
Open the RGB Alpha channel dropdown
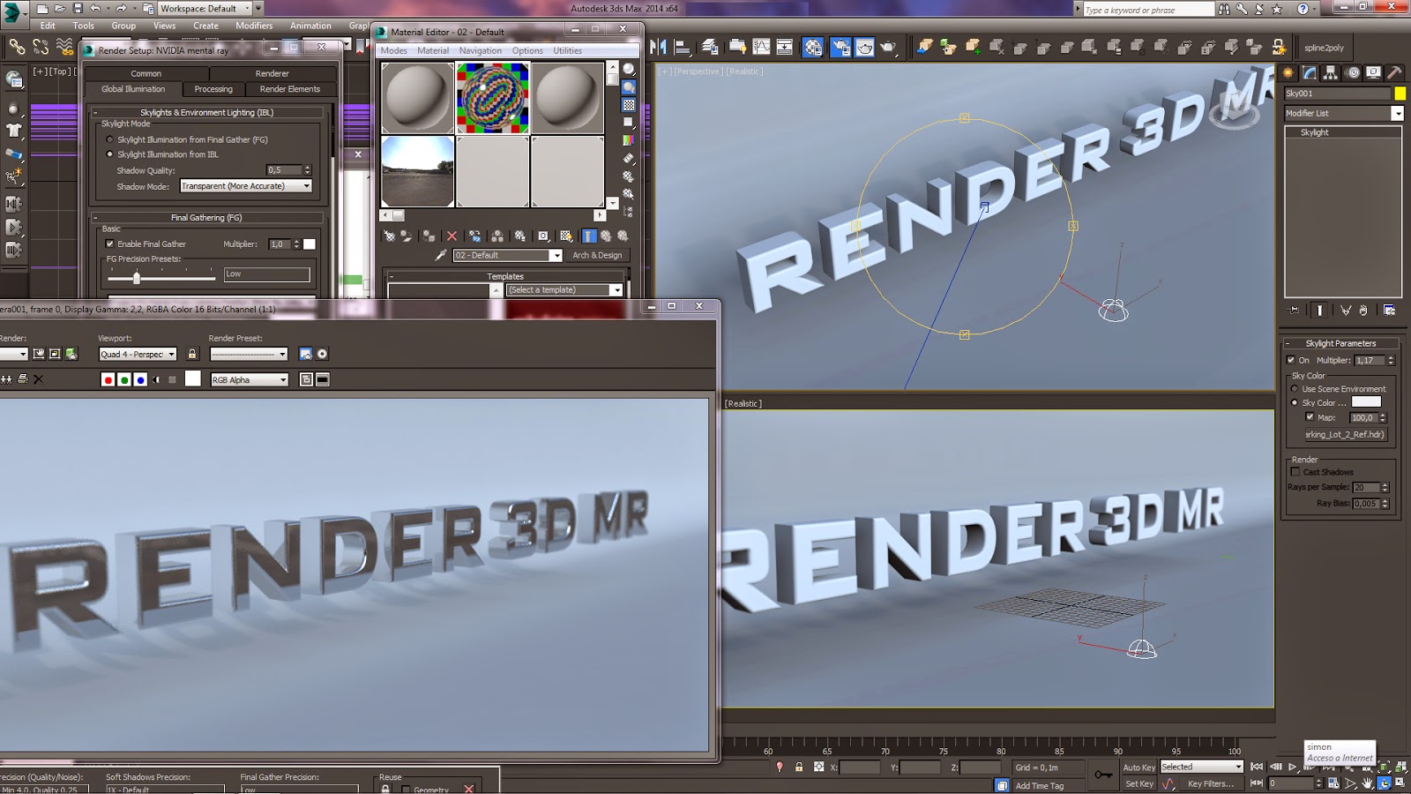pos(250,380)
